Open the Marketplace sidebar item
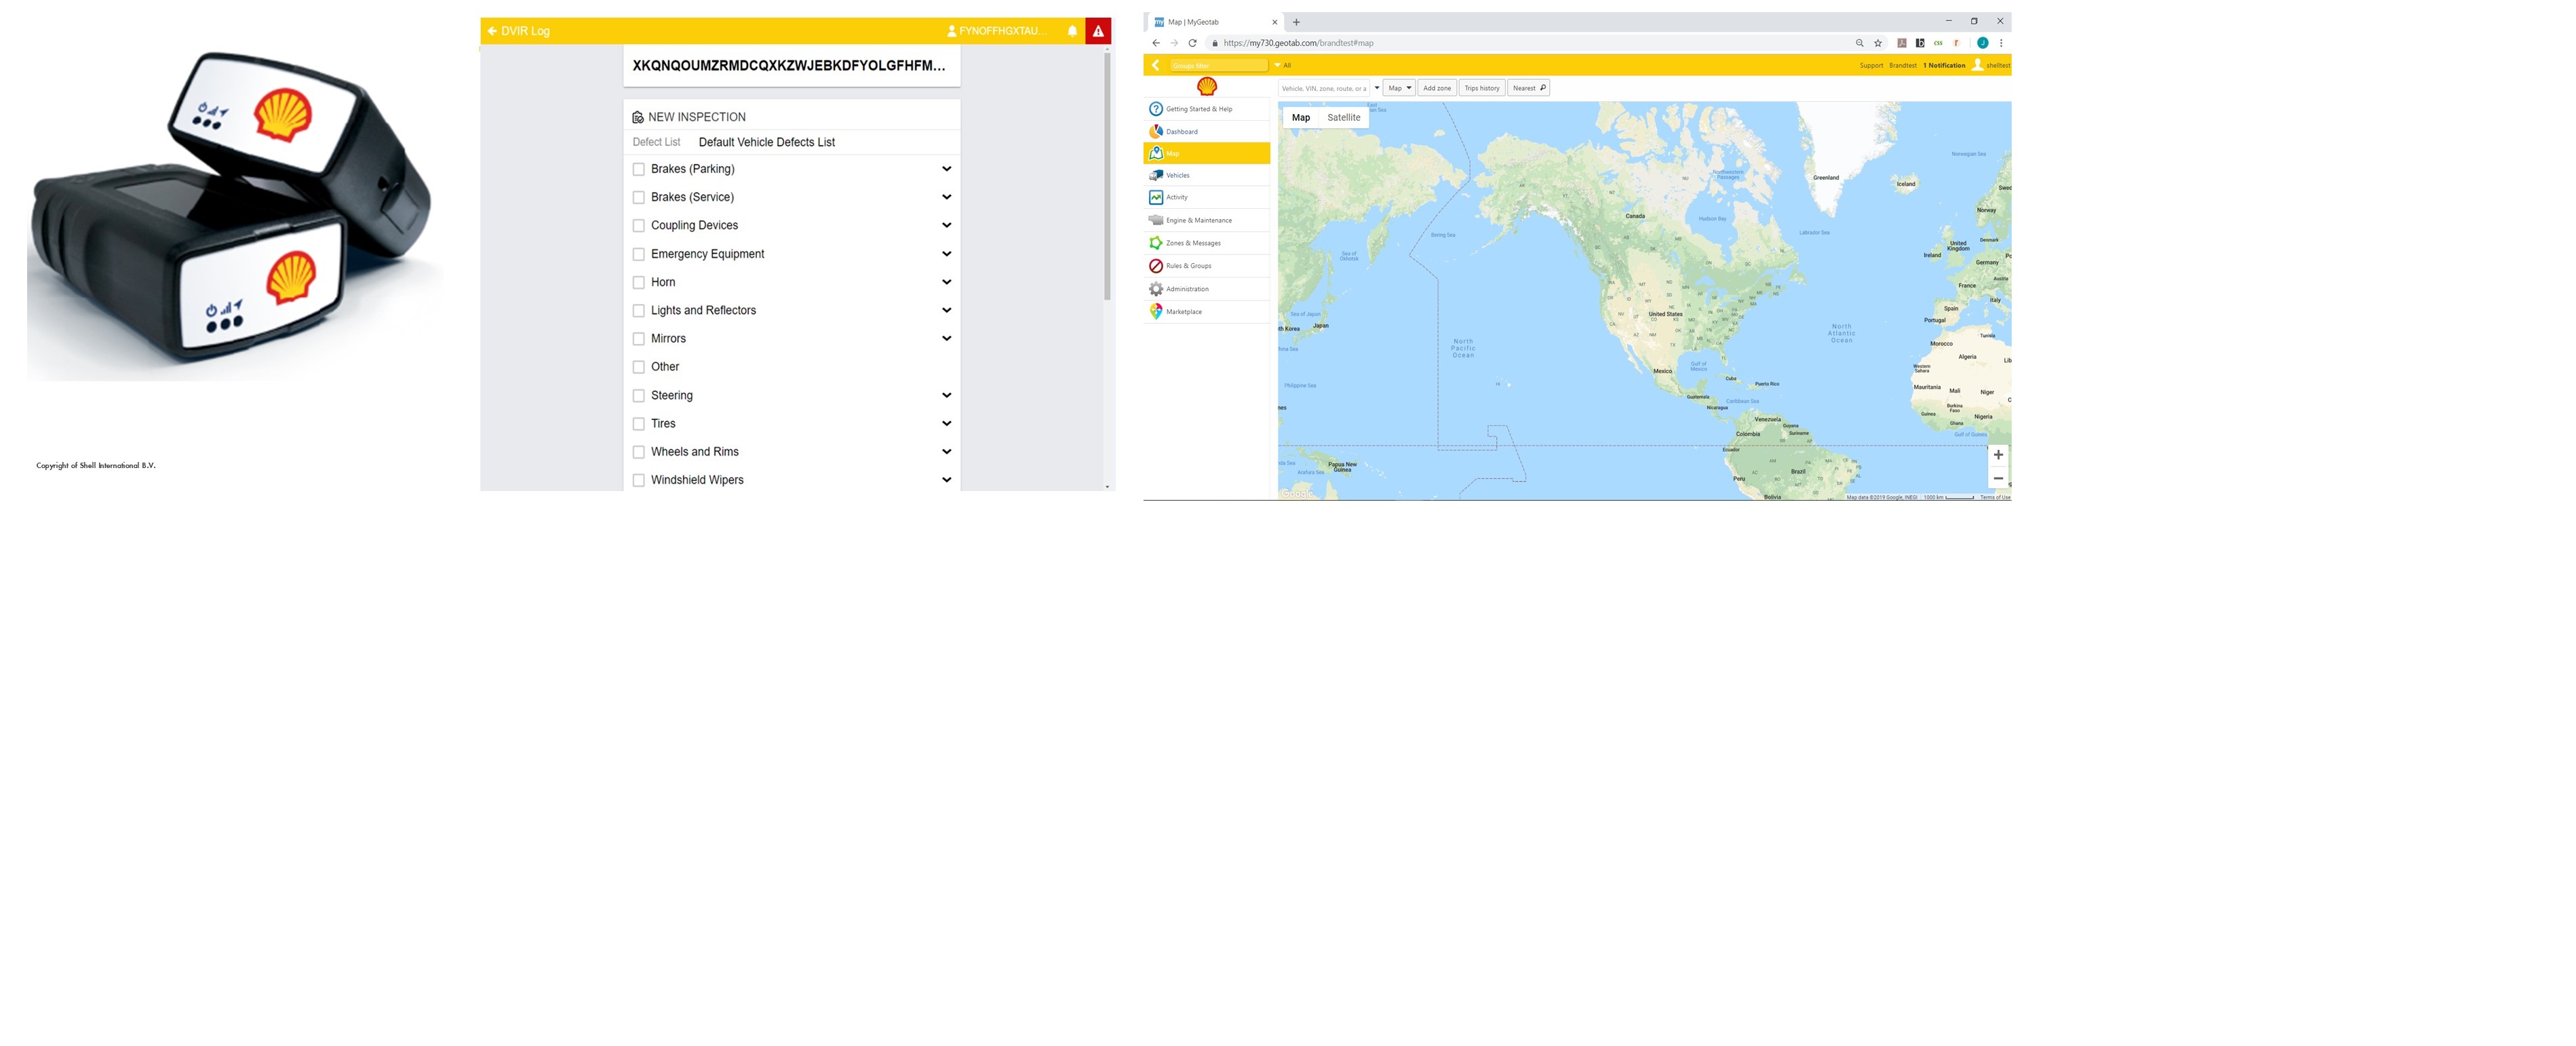 tap(1206, 312)
